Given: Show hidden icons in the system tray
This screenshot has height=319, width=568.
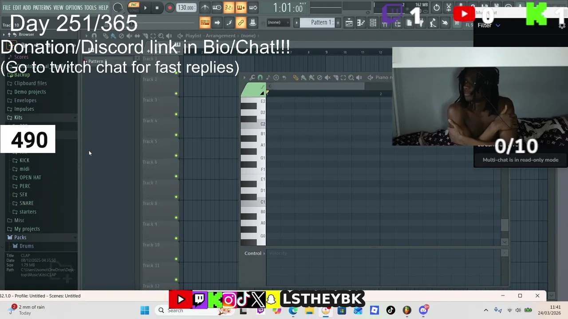Looking at the screenshot, I should tap(486, 310).
